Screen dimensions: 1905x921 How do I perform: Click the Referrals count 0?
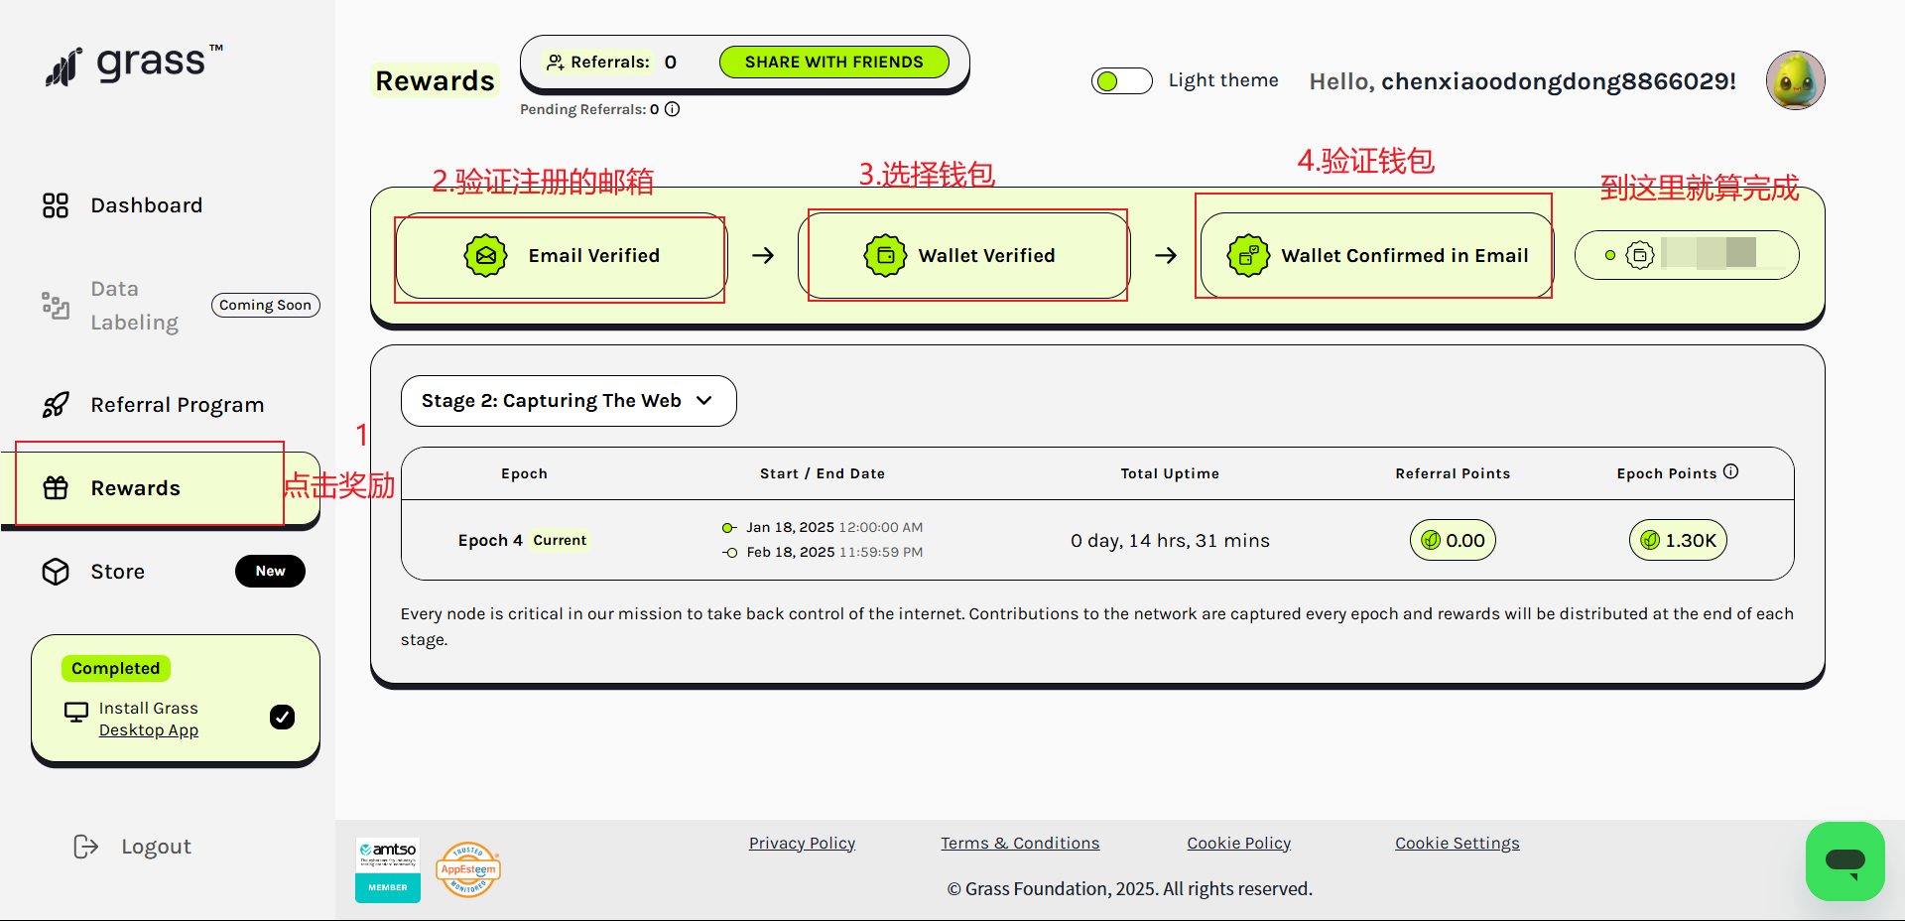[x=671, y=62]
